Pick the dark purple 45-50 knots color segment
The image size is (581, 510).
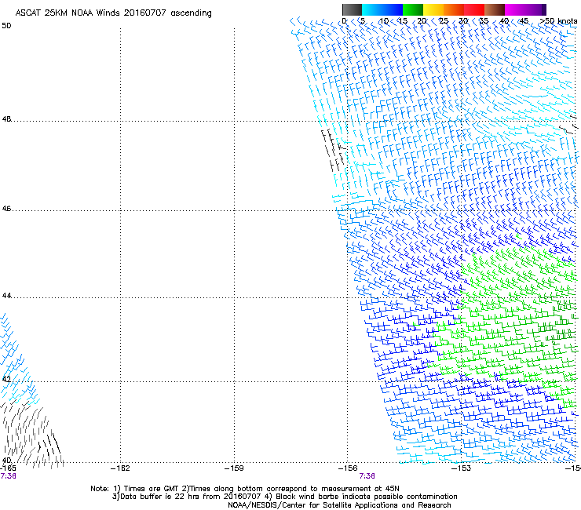click(535, 9)
